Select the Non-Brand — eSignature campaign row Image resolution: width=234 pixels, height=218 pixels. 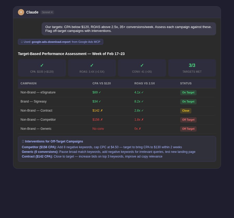pyautogui.click(x=117, y=93)
